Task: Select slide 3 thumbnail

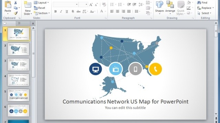Action: tap(18, 65)
